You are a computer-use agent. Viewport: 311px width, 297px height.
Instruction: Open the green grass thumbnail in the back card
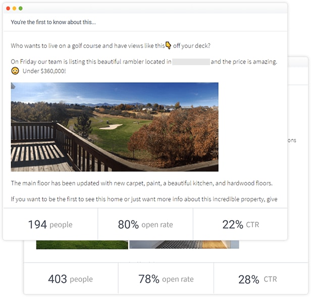click(82, 244)
